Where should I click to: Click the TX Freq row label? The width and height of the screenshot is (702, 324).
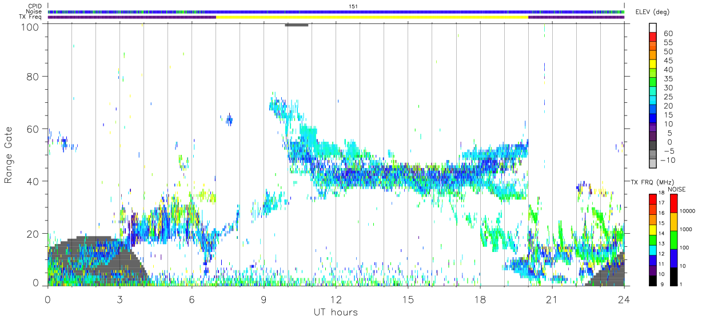click(x=31, y=17)
